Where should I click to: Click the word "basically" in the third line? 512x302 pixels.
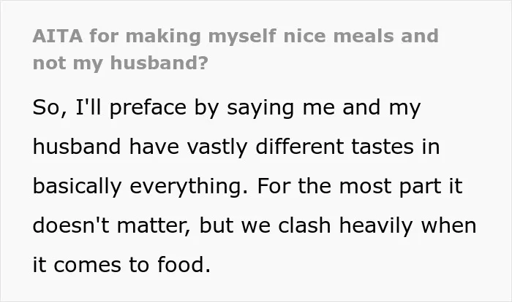point(77,187)
